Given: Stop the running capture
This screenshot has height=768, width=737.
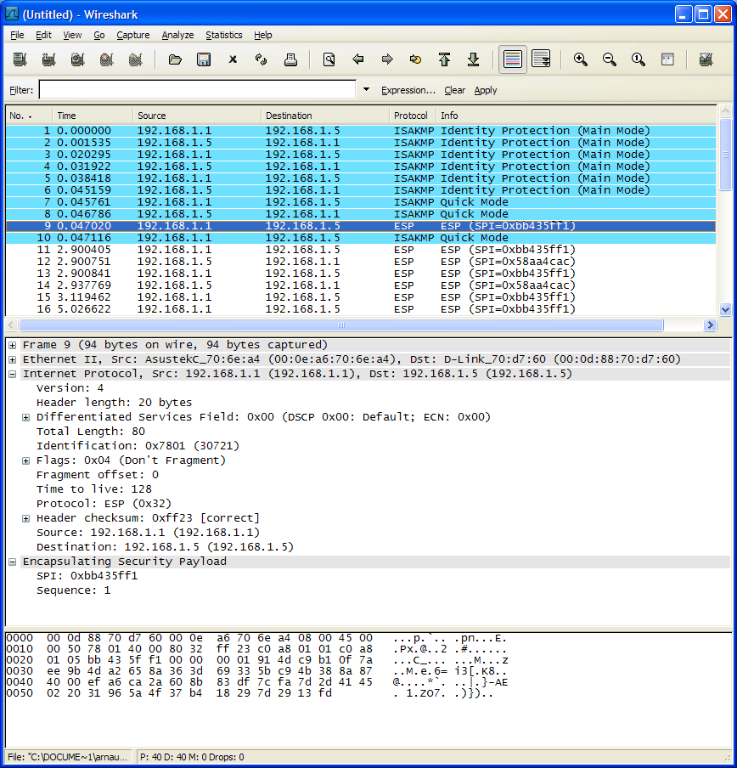Looking at the screenshot, I should tap(107, 59).
